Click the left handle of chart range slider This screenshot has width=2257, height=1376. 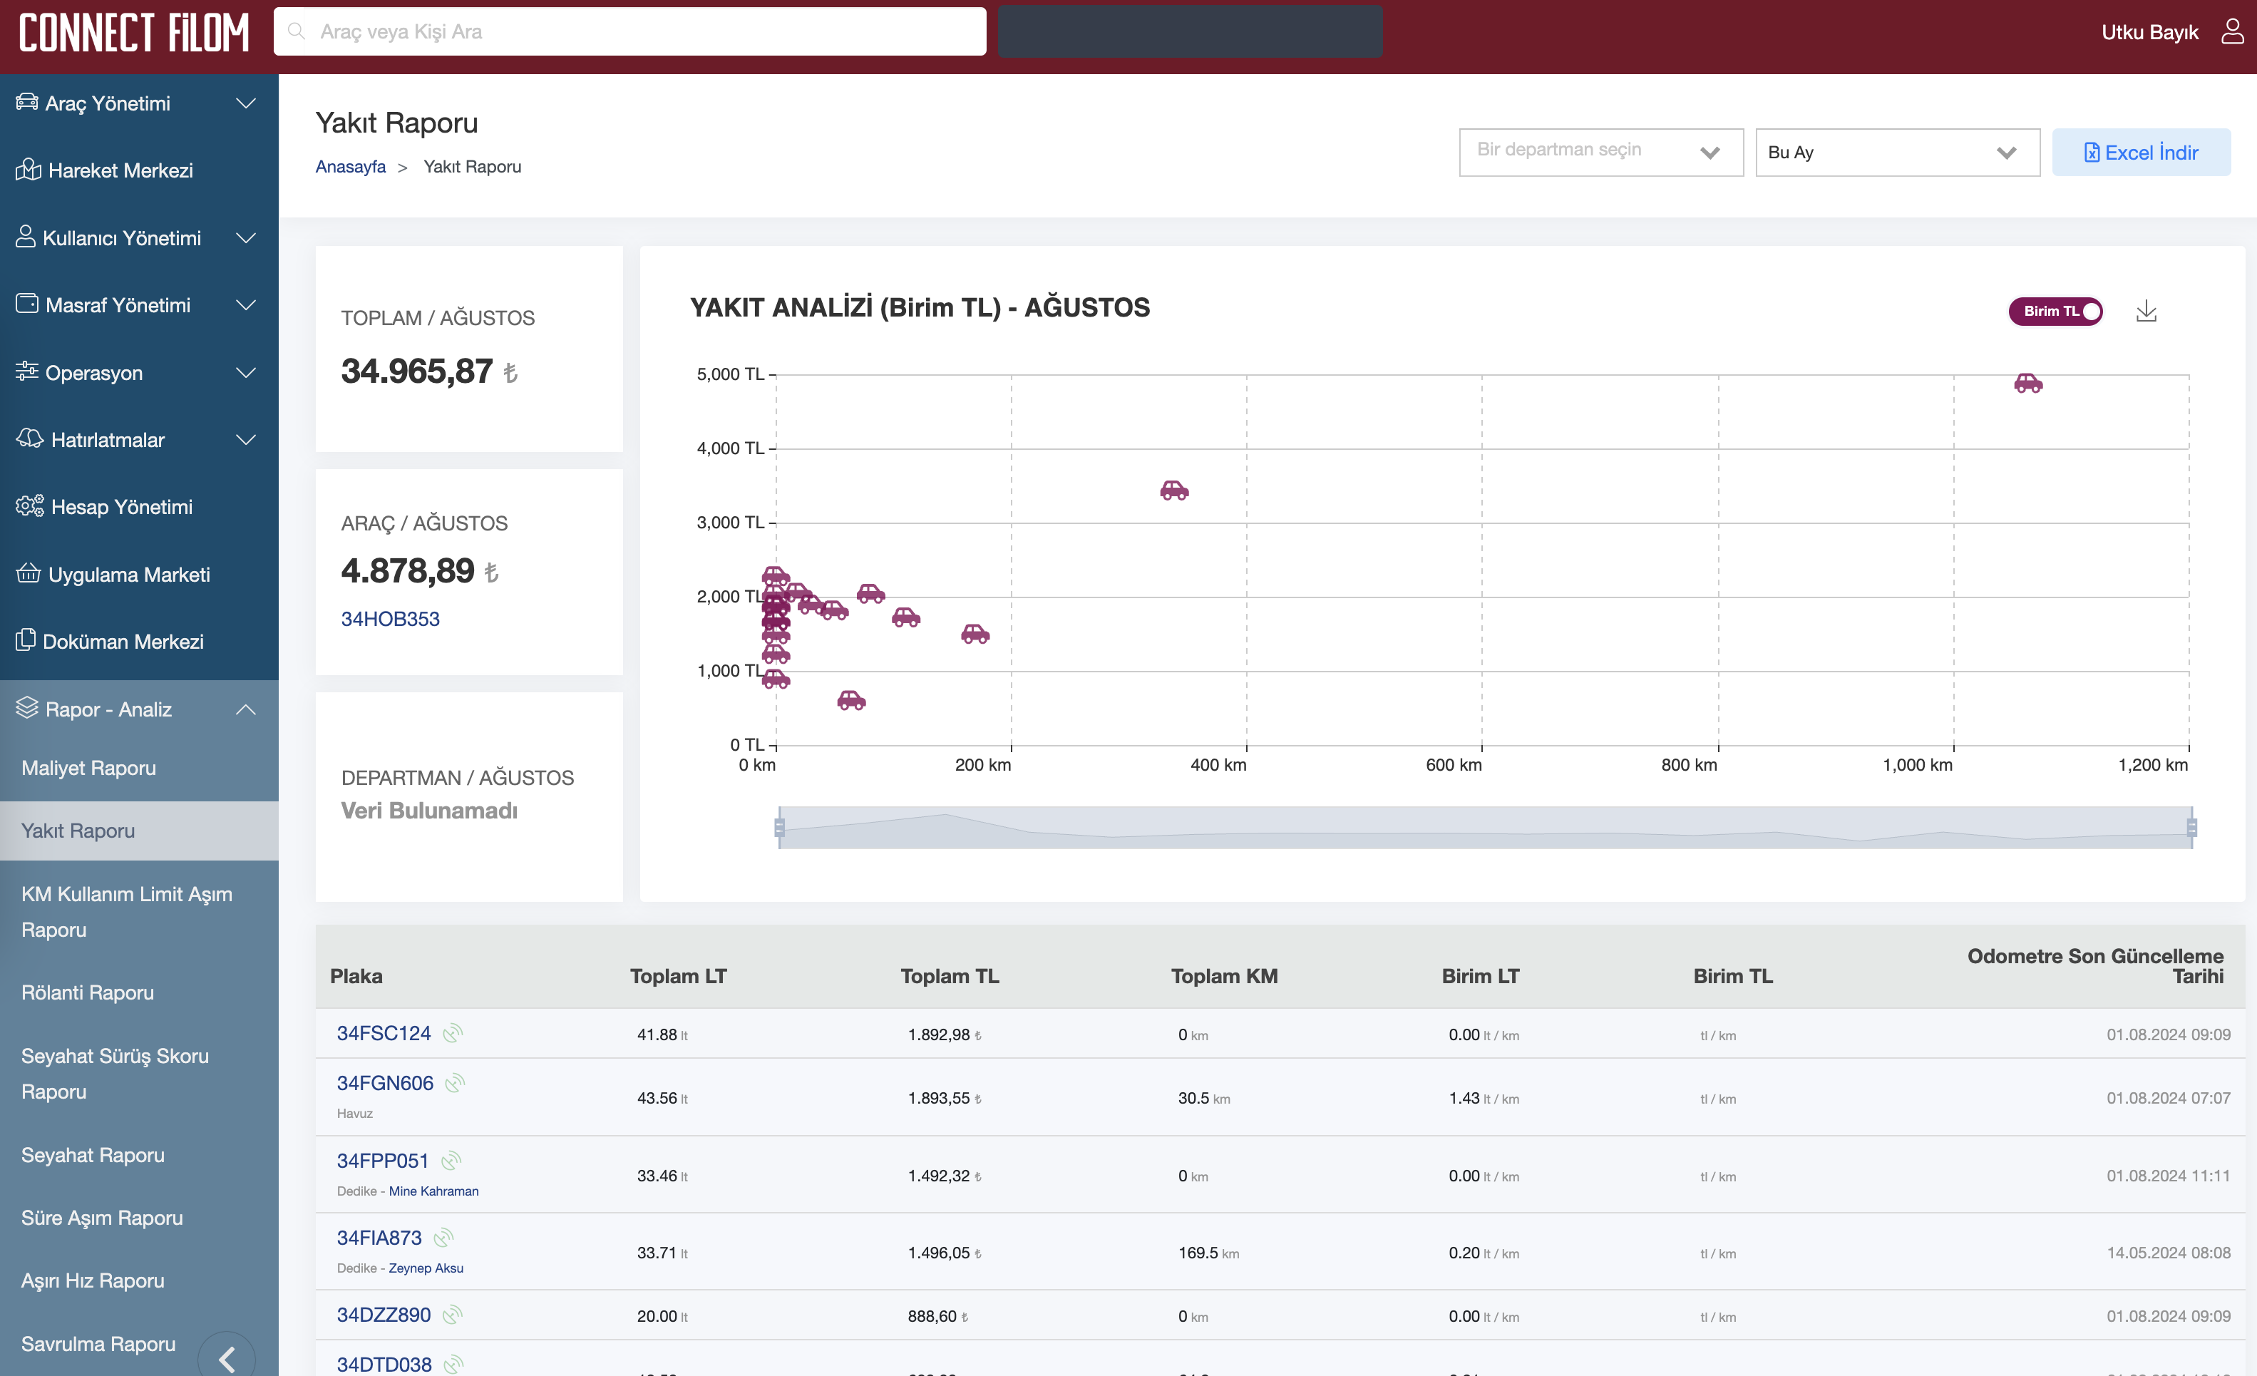779,827
